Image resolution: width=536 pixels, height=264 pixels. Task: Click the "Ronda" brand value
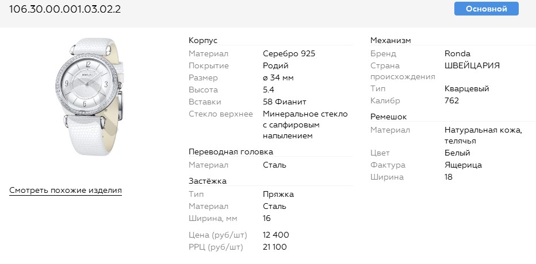click(458, 53)
